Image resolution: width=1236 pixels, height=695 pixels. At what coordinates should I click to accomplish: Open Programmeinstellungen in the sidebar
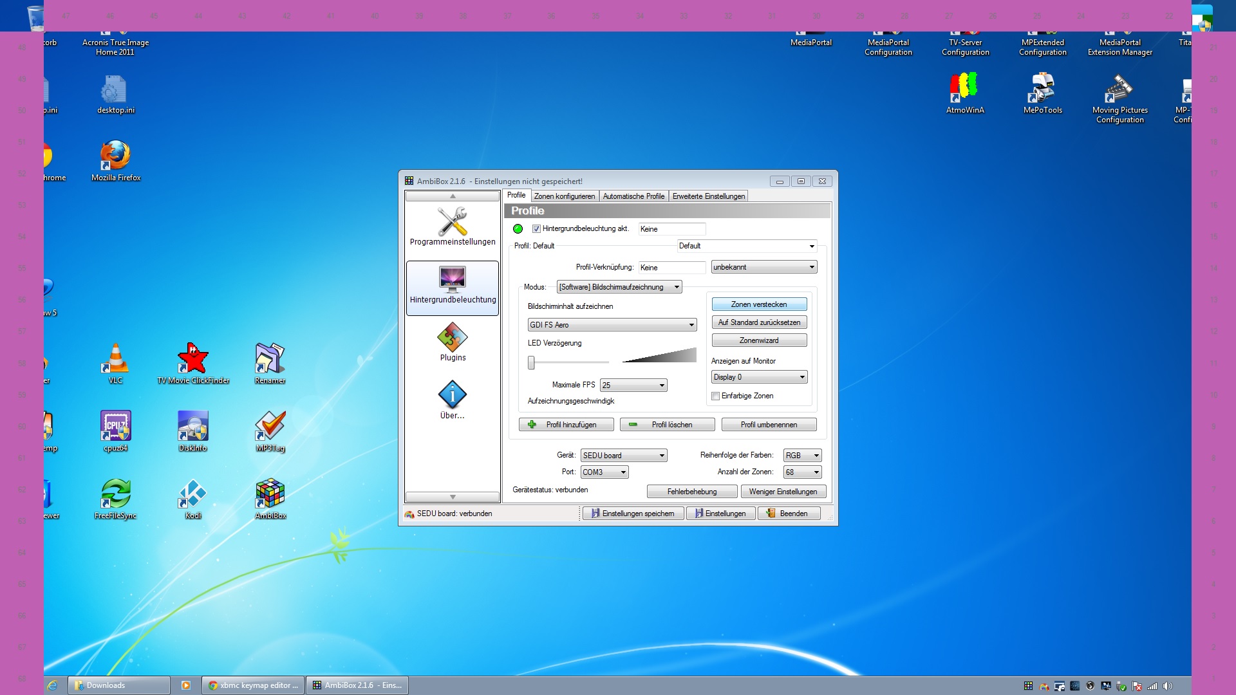(452, 226)
